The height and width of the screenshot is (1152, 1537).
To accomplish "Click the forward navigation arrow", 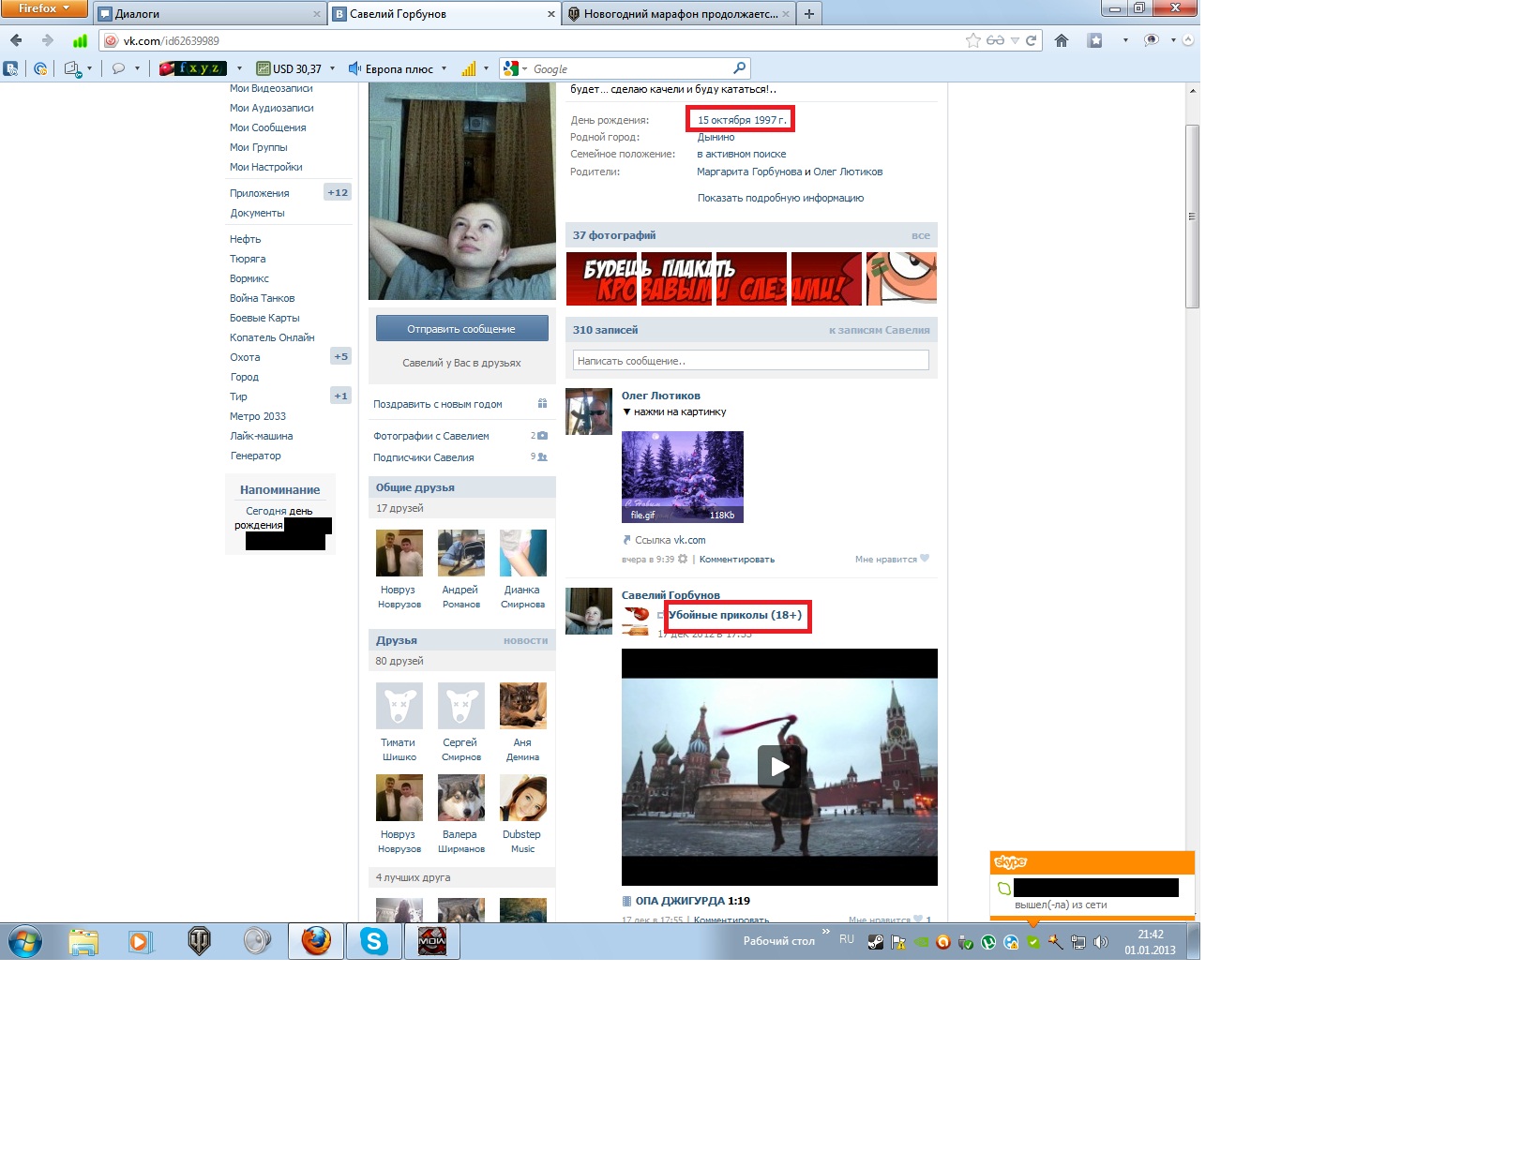I will click(x=47, y=40).
